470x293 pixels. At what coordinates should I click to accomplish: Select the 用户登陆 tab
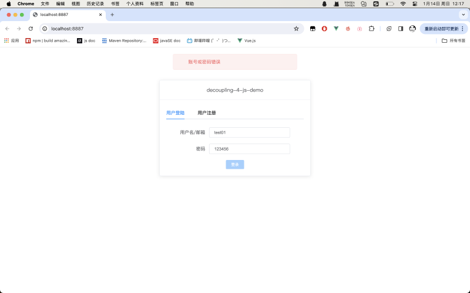[175, 113]
